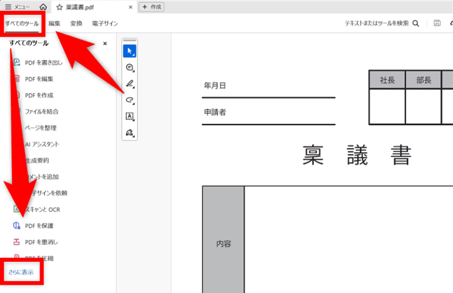The width and height of the screenshot is (453, 293).
Task: Choose the freehand draw loop tool
Action: point(130,100)
